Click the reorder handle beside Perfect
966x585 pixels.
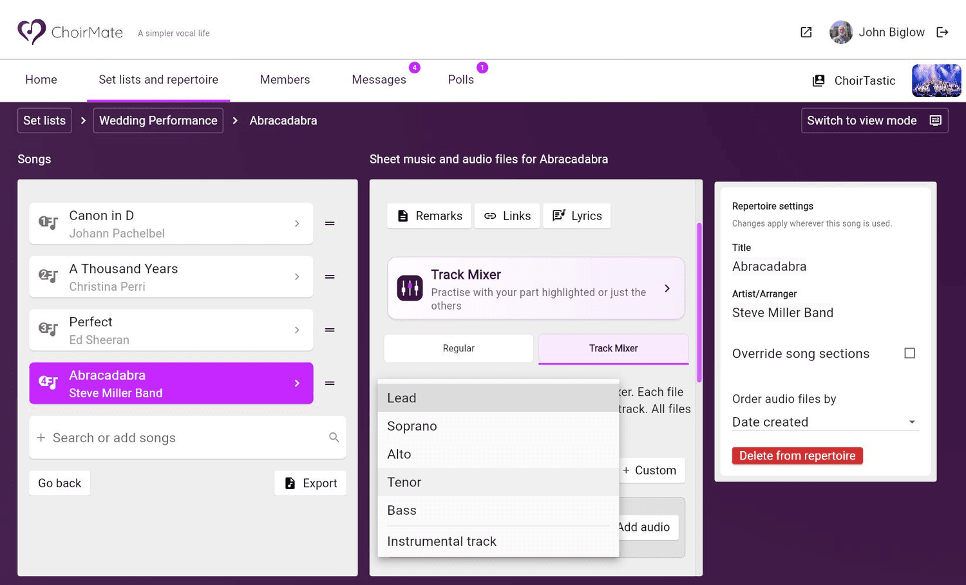[x=330, y=330]
